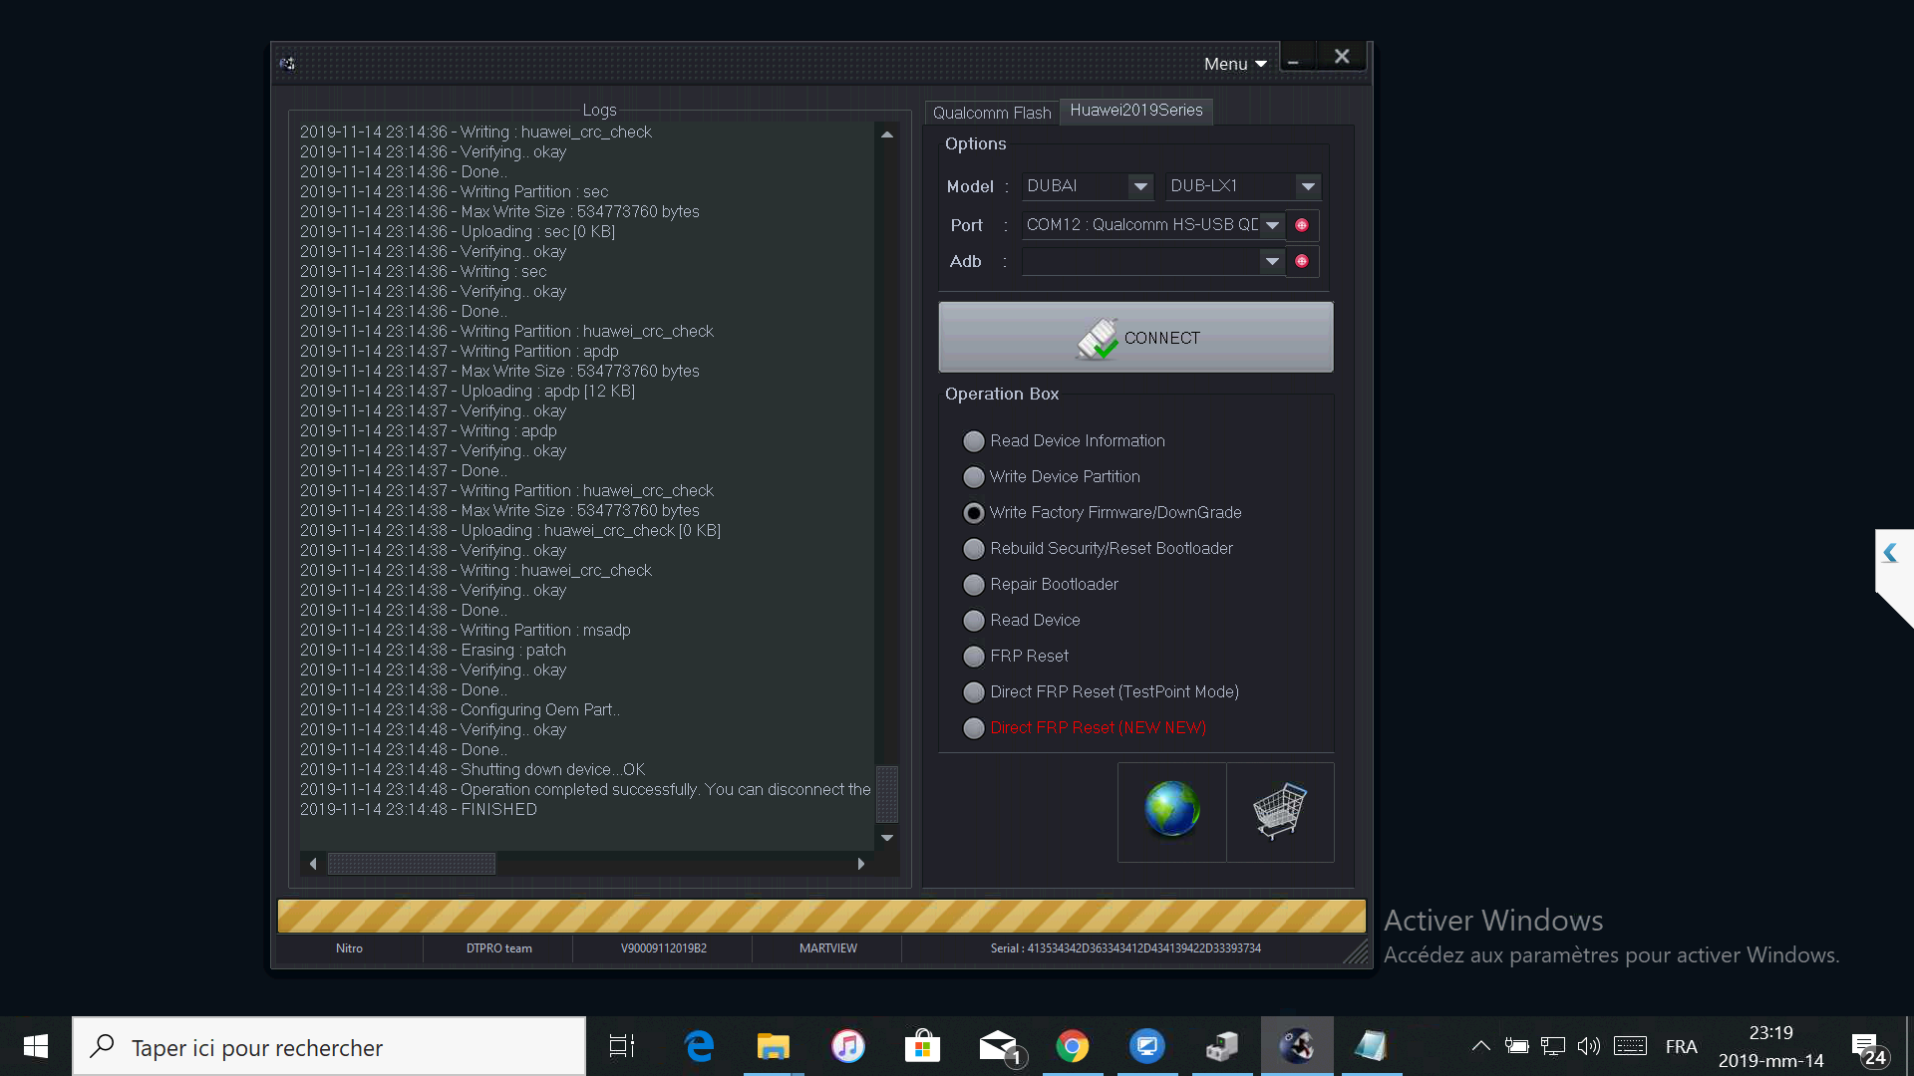Screen dimensions: 1914x1076
Task: Click 'Configuring Oem Part..' log line
Action: 460,710
